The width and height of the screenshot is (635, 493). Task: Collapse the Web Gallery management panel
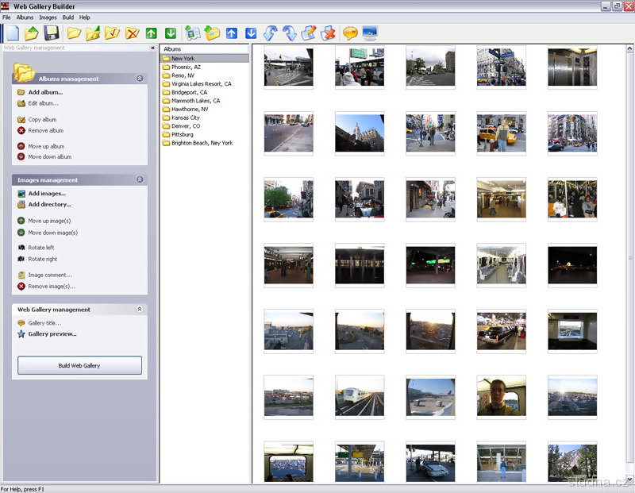[x=140, y=310]
